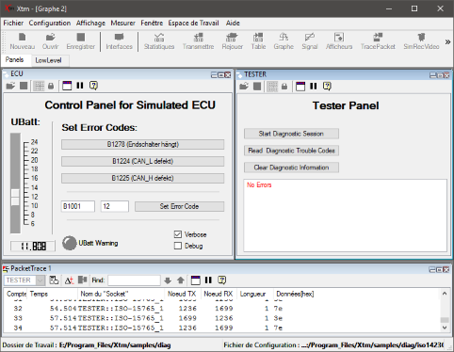
Task: Click the filter icon in PacketTrace toolbar
Action: [54, 280]
